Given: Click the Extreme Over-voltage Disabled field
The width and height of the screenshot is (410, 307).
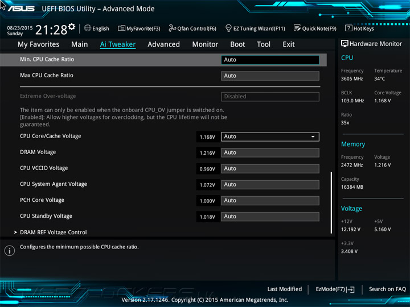Looking at the screenshot, I should 270,97.
